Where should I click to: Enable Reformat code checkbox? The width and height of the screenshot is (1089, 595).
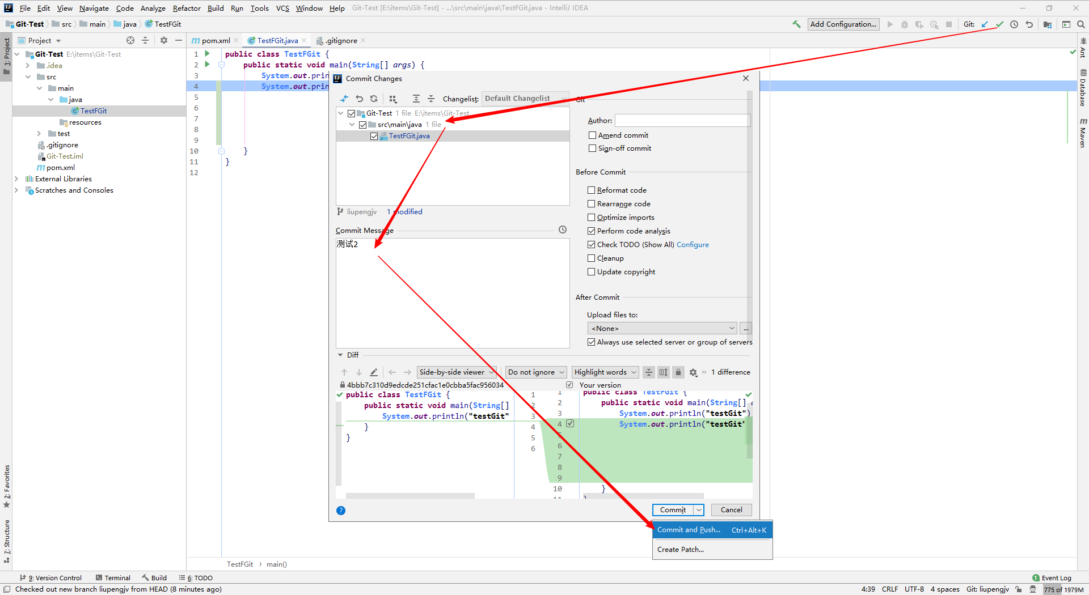pos(591,190)
